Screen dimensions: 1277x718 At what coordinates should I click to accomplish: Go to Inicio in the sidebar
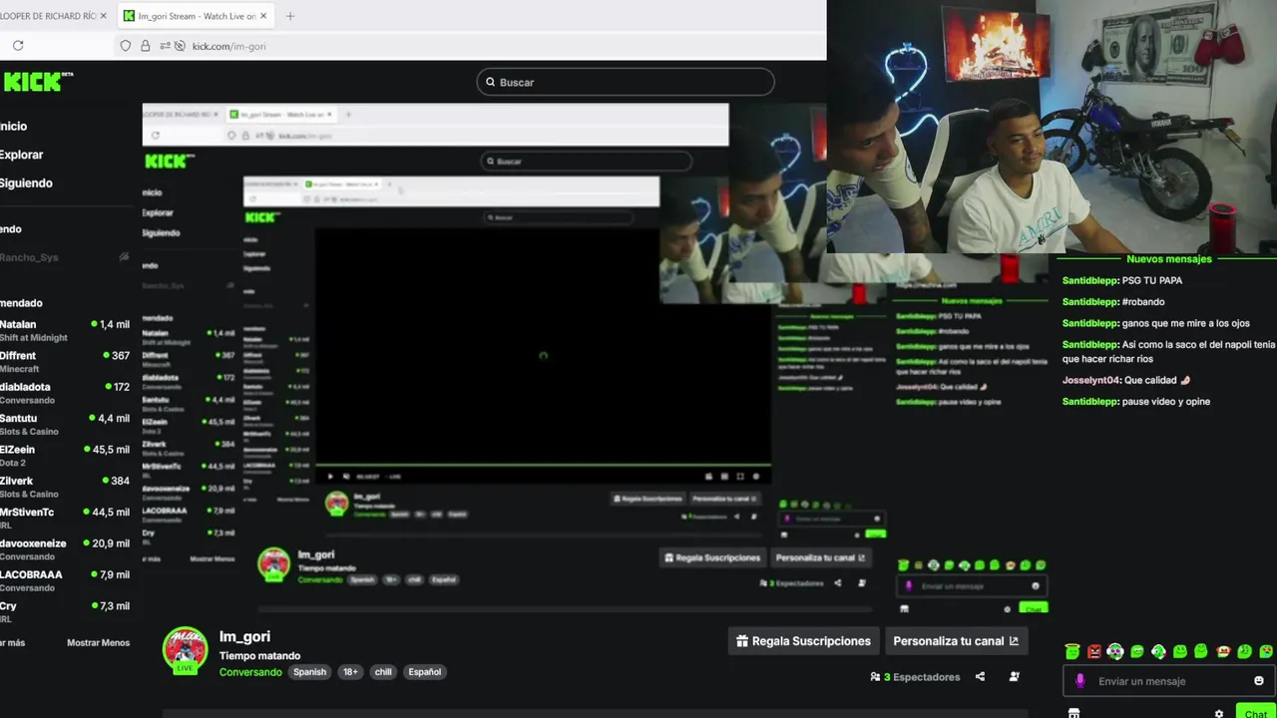pyautogui.click(x=14, y=127)
